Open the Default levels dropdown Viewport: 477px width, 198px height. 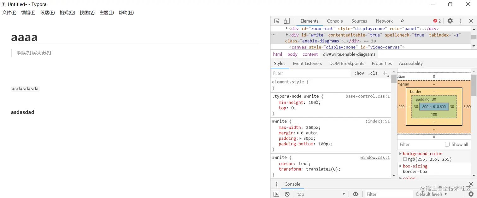coord(432,194)
